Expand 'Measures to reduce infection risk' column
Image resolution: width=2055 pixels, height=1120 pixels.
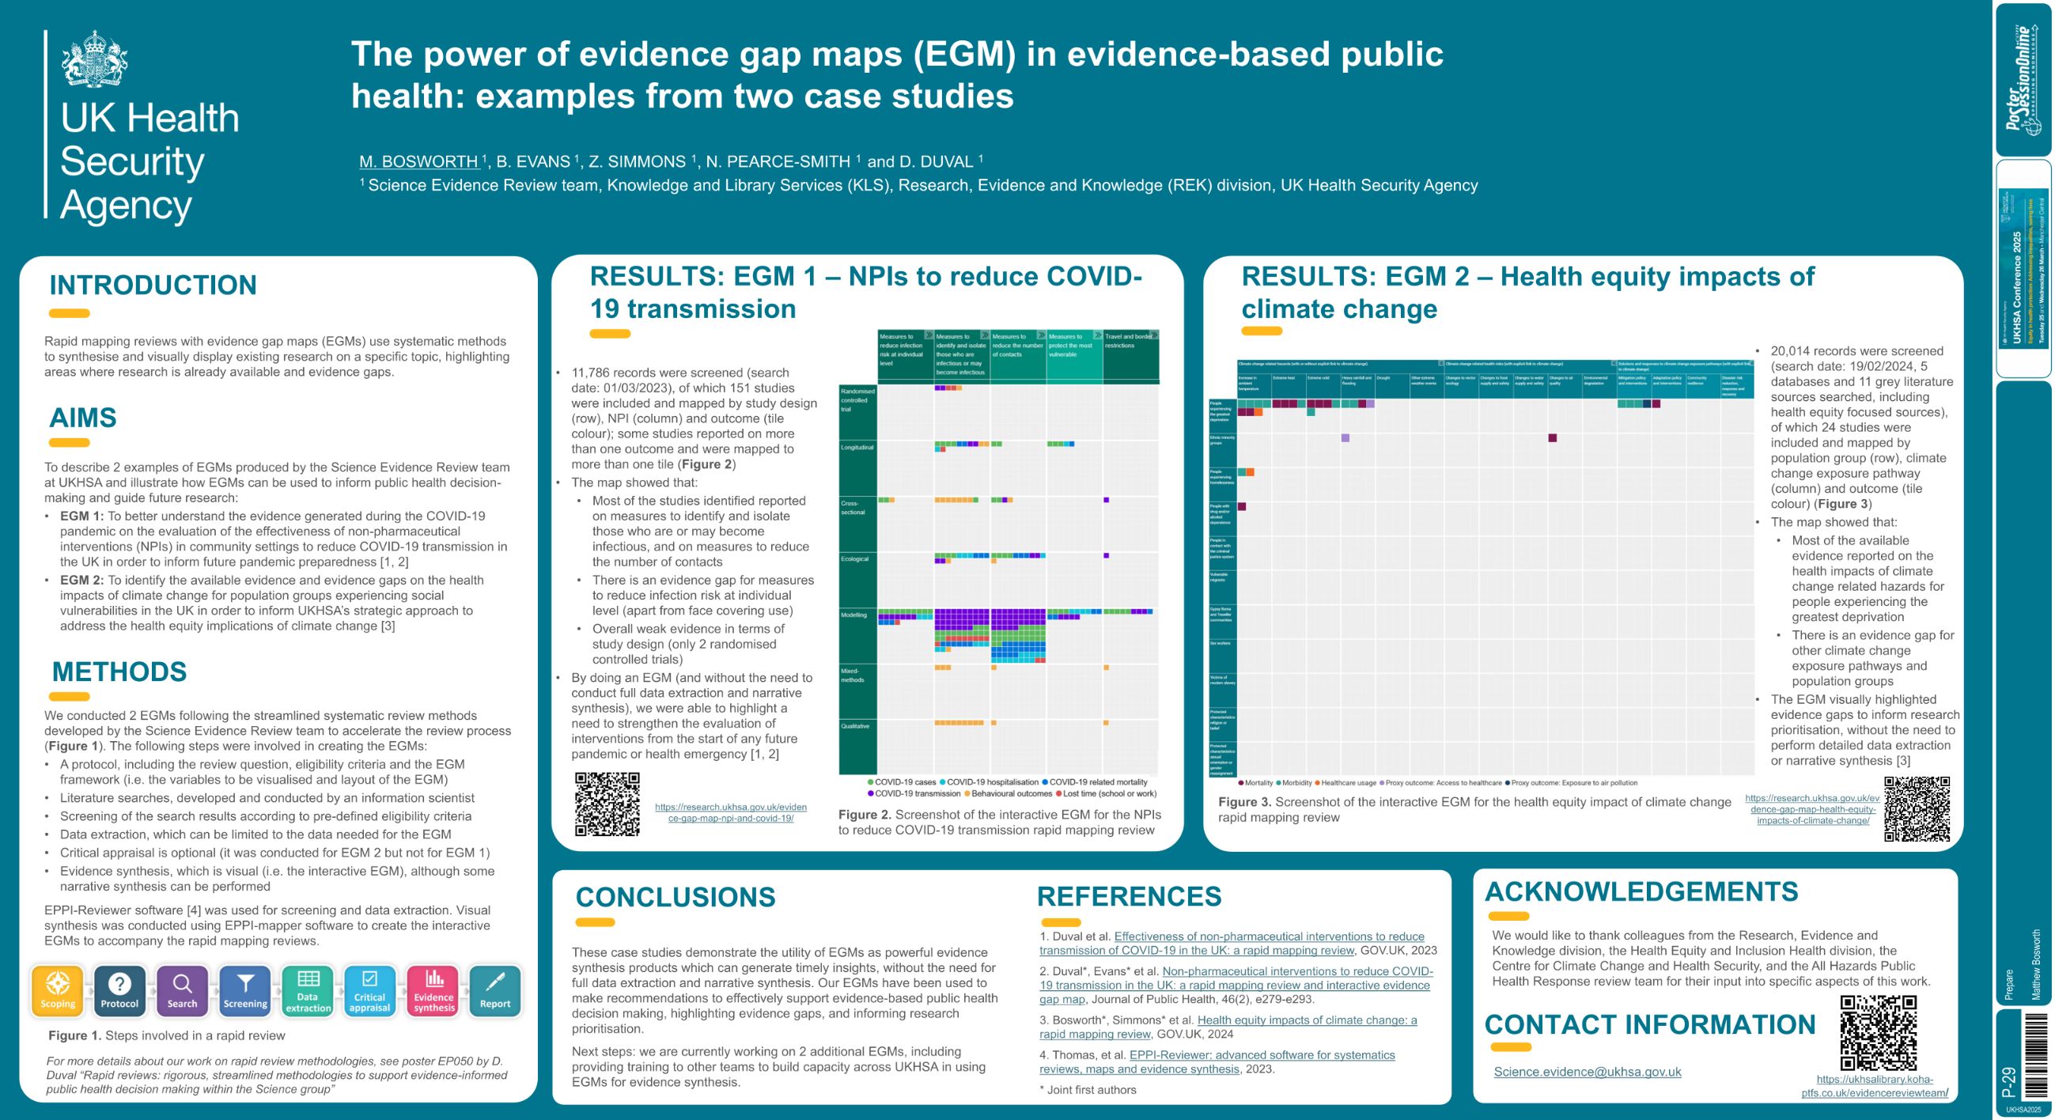[x=928, y=336]
